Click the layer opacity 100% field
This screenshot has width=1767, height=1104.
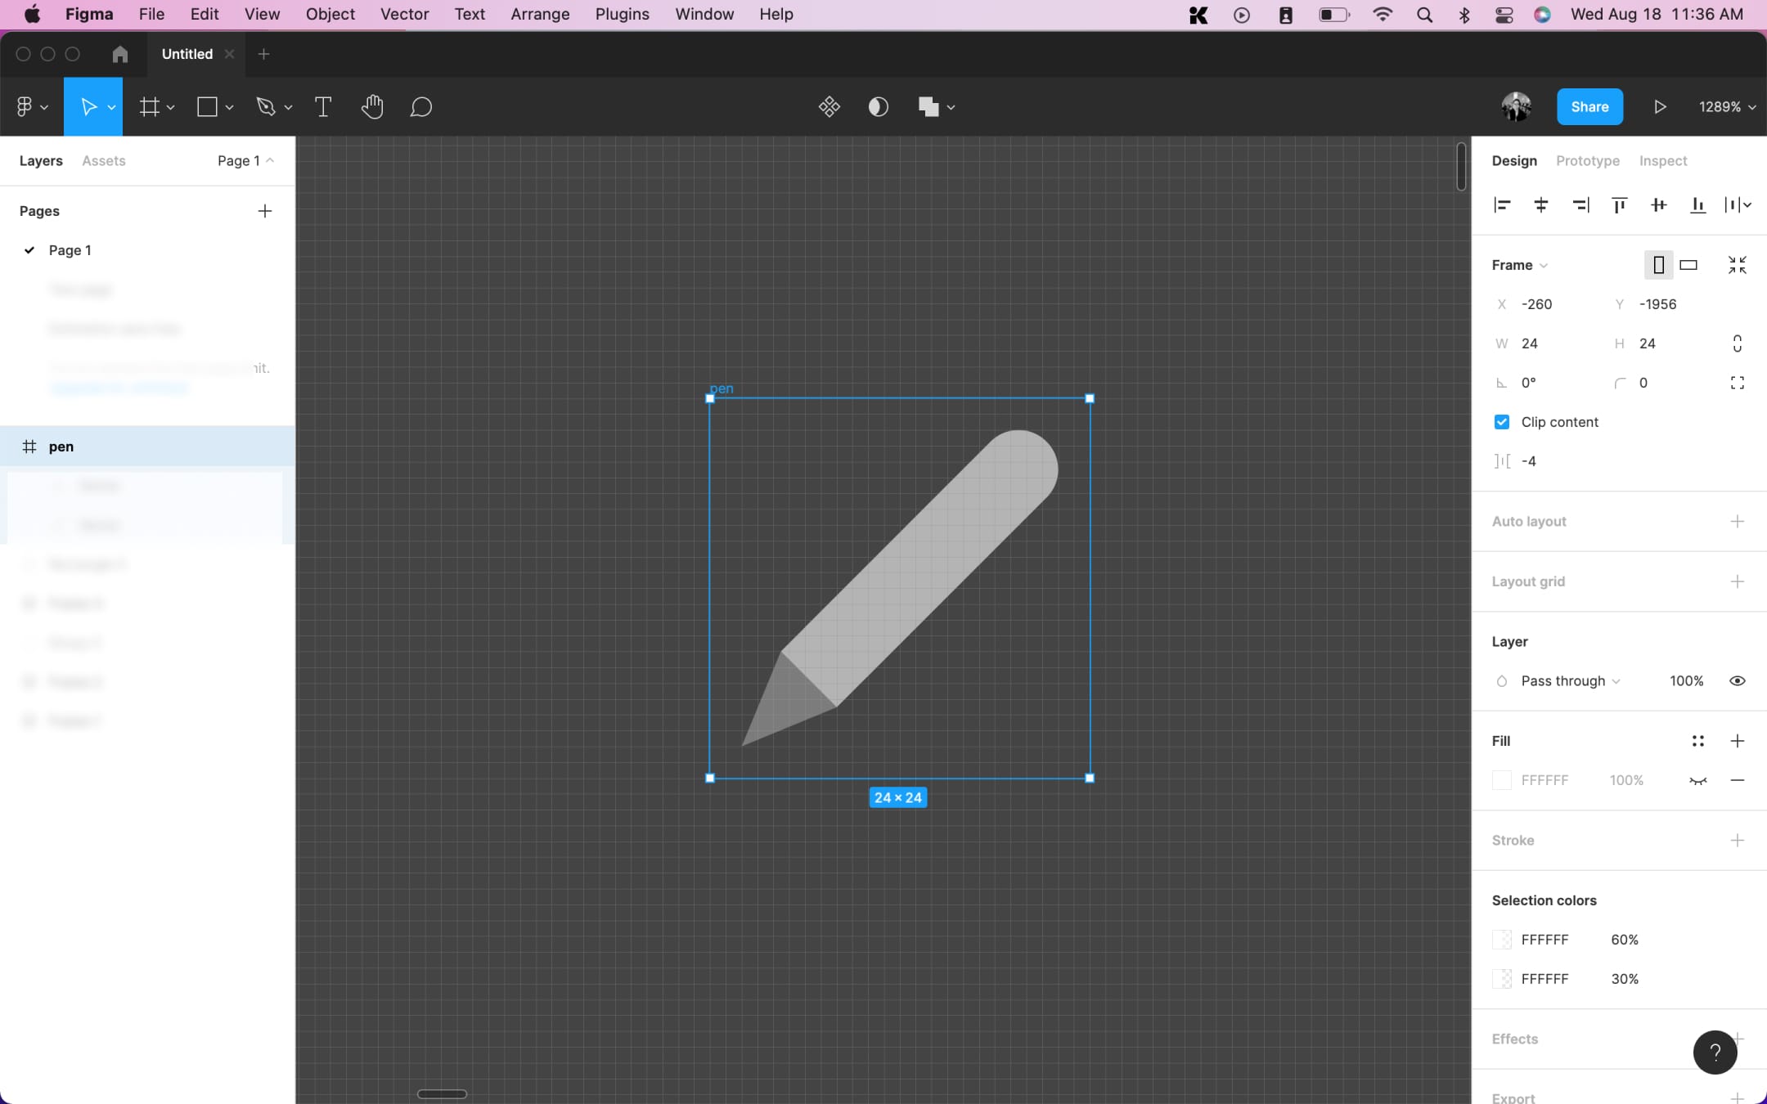(1686, 681)
